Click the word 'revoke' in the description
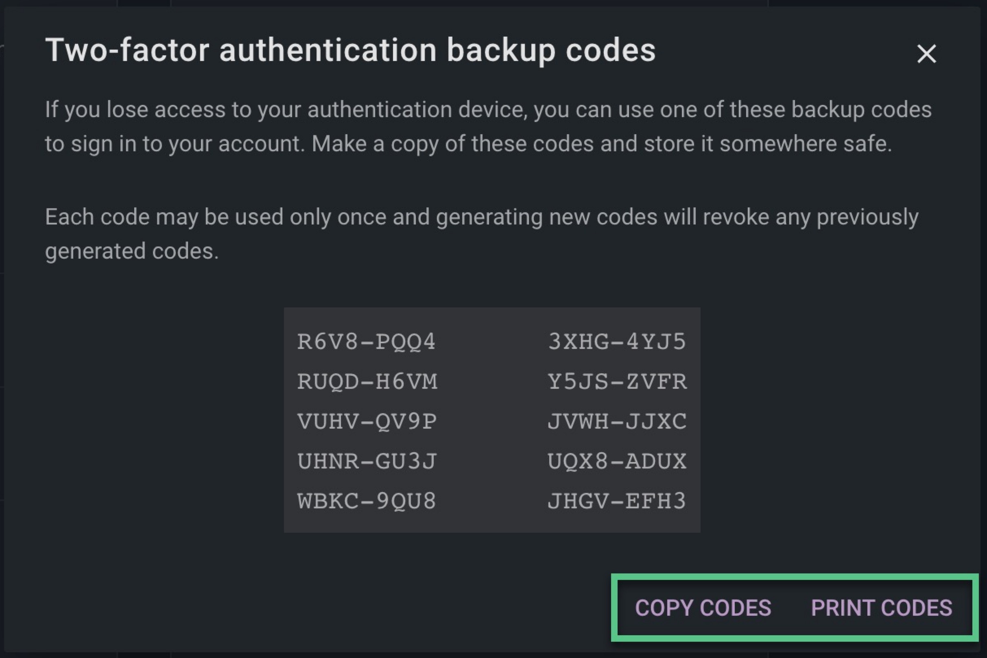This screenshot has height=658, width=987. point(736,218)
